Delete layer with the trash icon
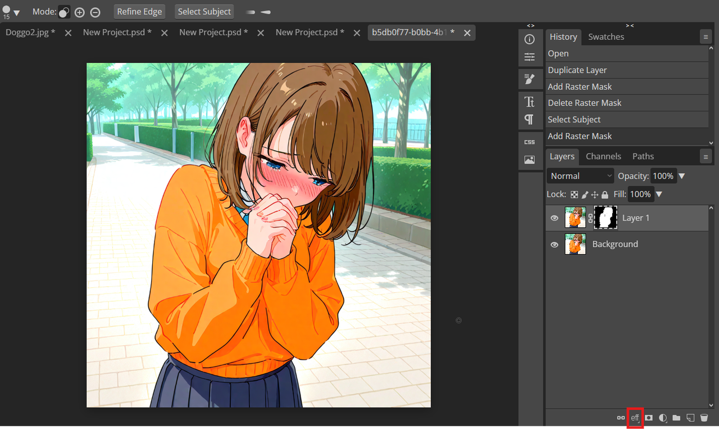719x429 pixels. point(704,418)
